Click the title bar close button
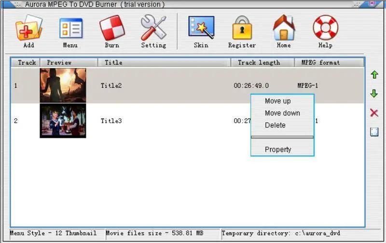 372,3
